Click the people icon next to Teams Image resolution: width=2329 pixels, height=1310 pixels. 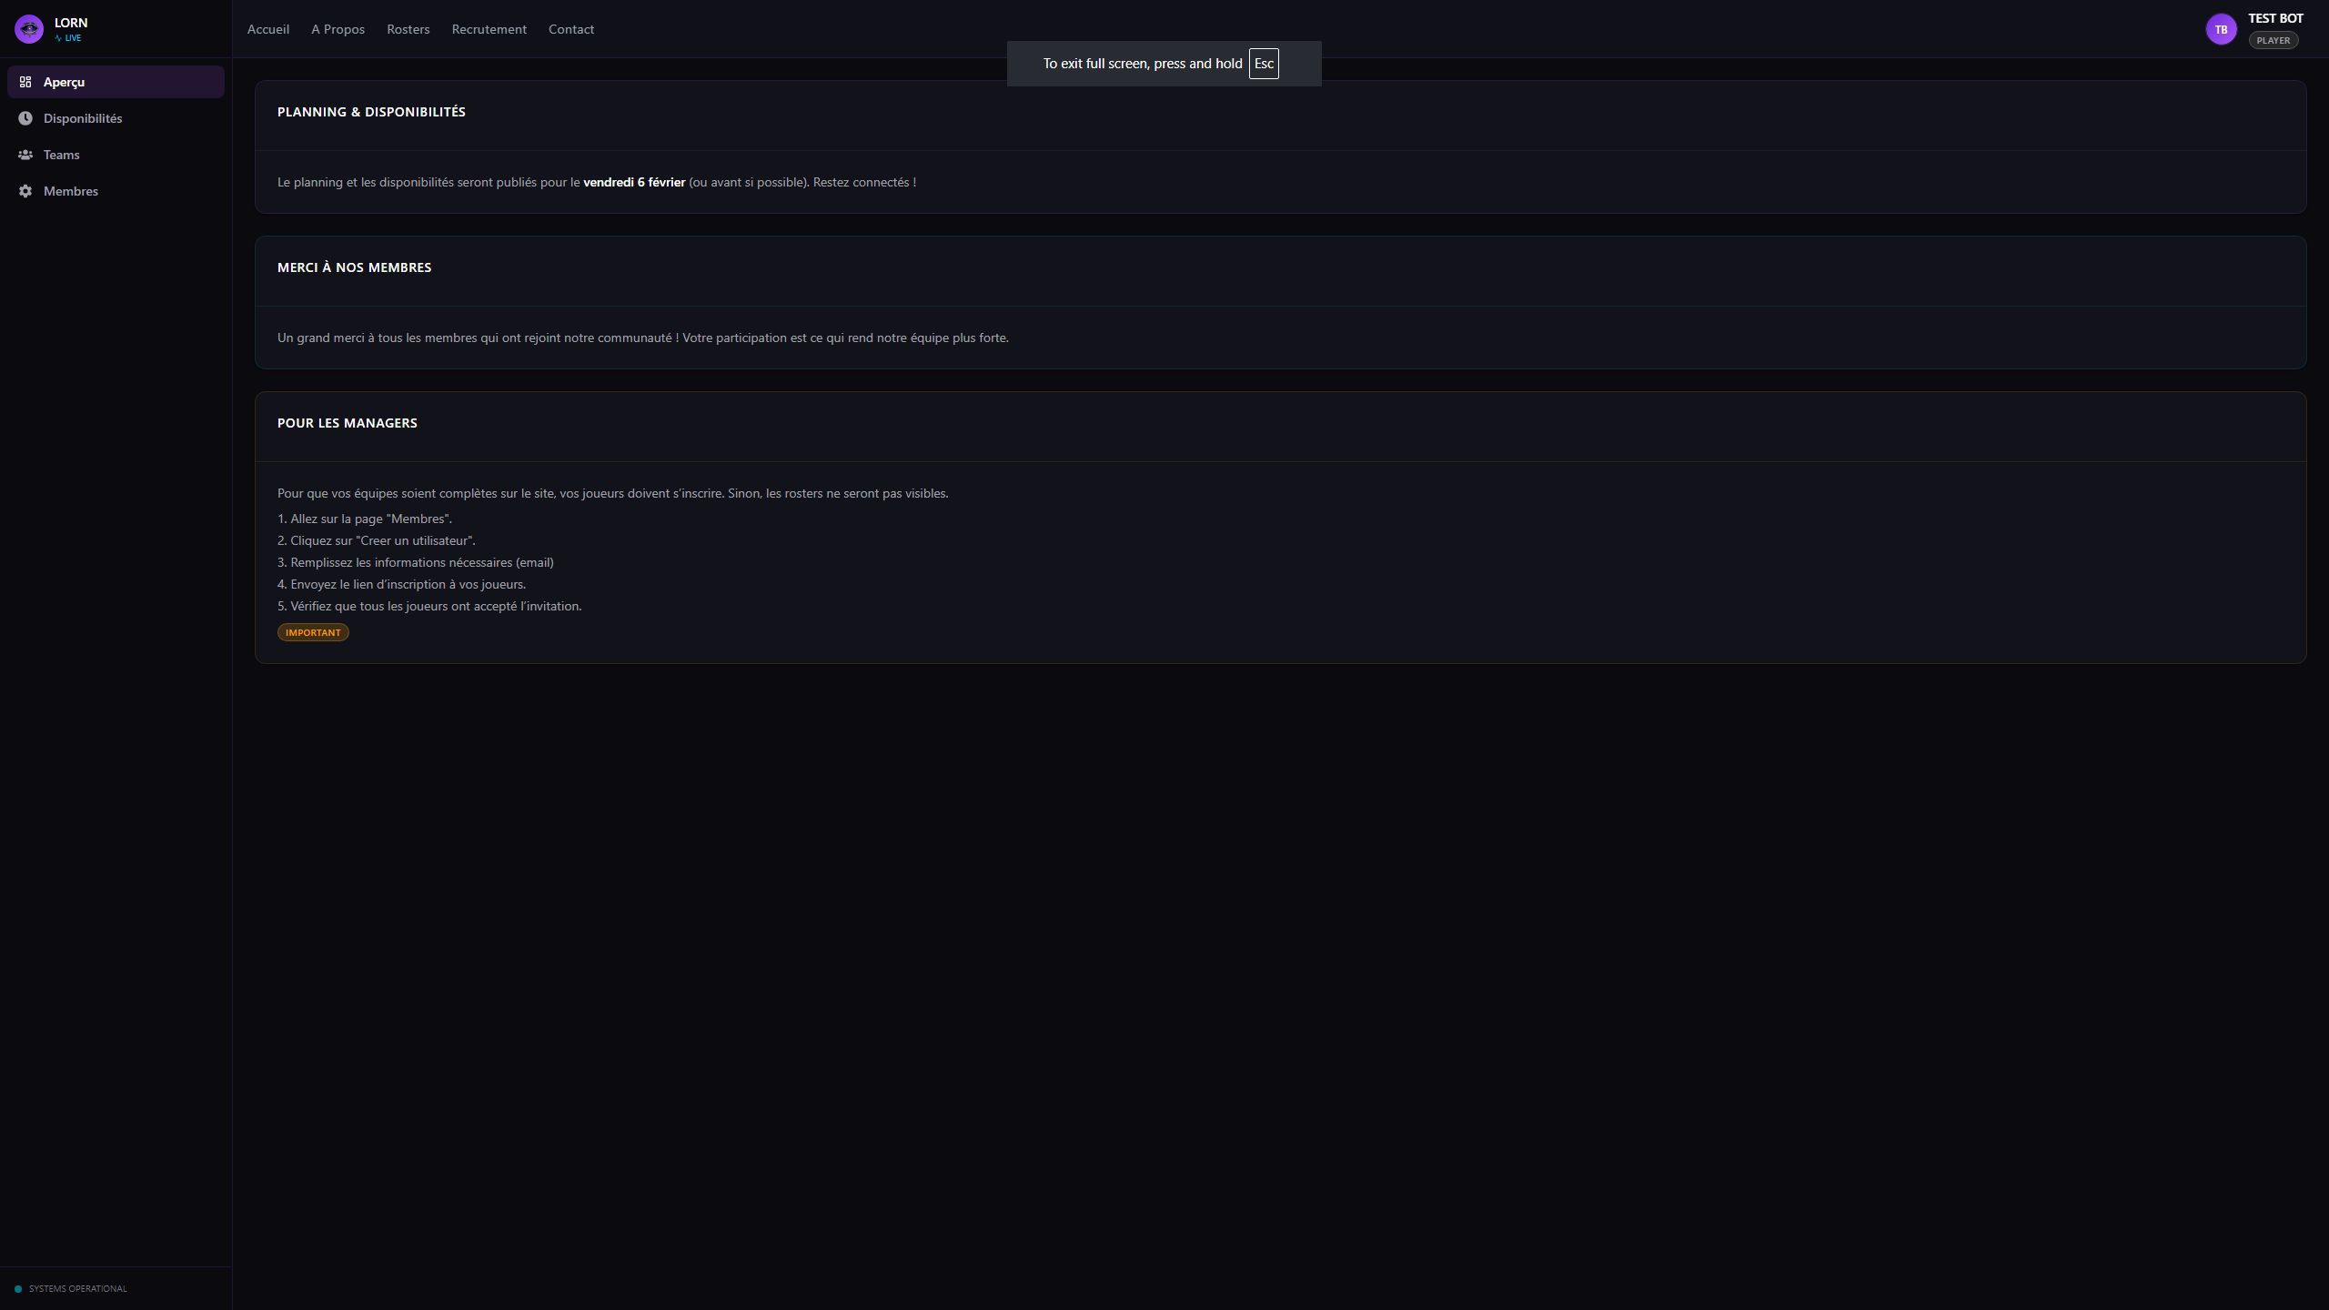coord(27,155)
